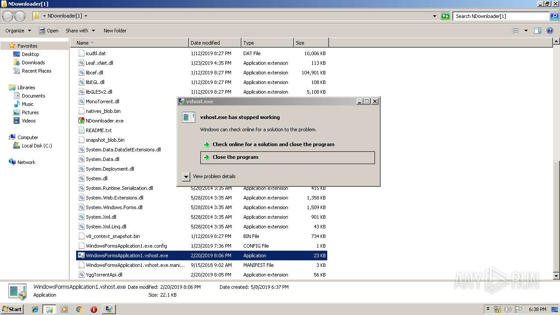The width and height of the screenshot is (560, 315).
Task: Select snapshot_blob.bin file
Action: pos(105,140)
